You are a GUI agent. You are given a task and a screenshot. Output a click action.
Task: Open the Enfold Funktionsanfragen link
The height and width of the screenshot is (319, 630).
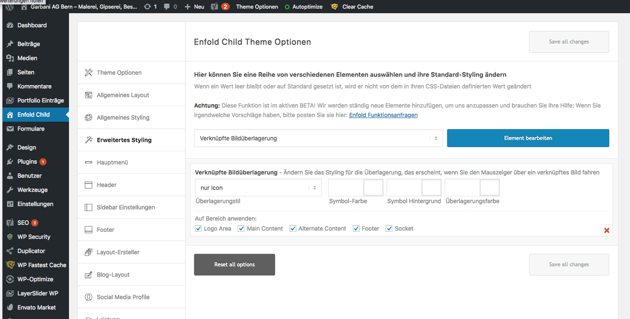pyautogui.click(x=383, y=115)
